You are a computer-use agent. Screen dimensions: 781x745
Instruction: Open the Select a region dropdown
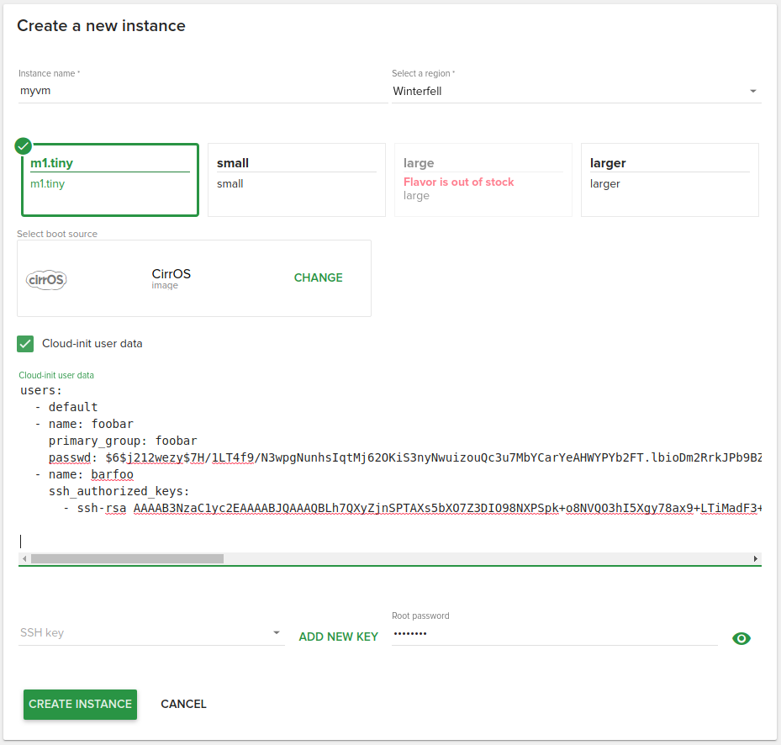coord(576,91)
